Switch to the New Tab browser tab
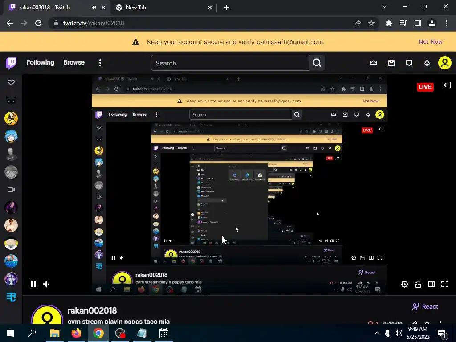Image resolution: width=456 pixels, height=342 pixels. 163,8
